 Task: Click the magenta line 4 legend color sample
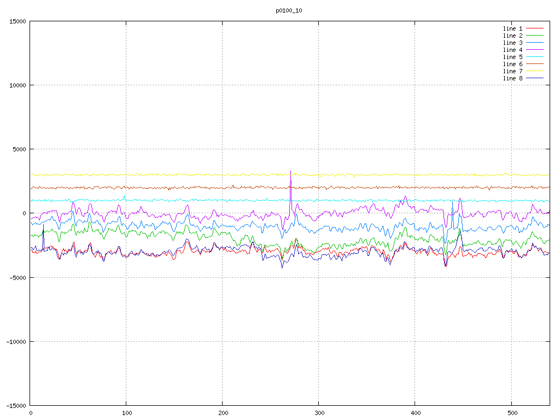click(x=535, y=50)
